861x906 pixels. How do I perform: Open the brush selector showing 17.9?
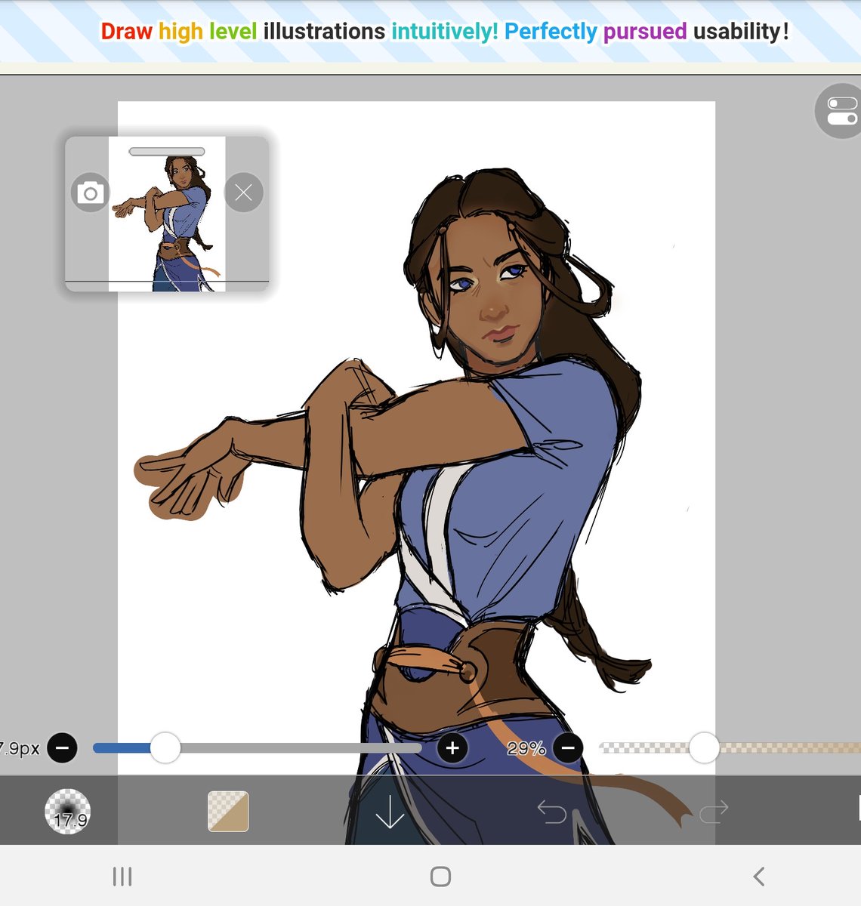(68, 812)
